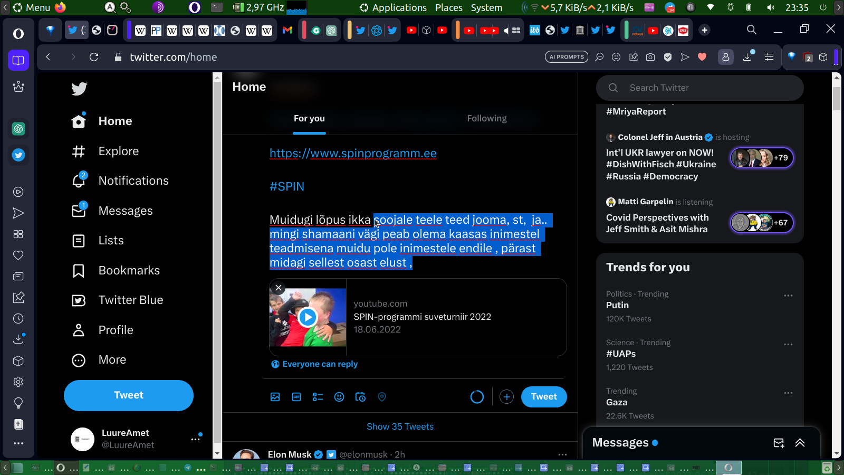The width and height of the screenshot is (844, 475).
Task: Search open tabs with magnifier icon
Action: pyautogui.click(x=752, y=30)
